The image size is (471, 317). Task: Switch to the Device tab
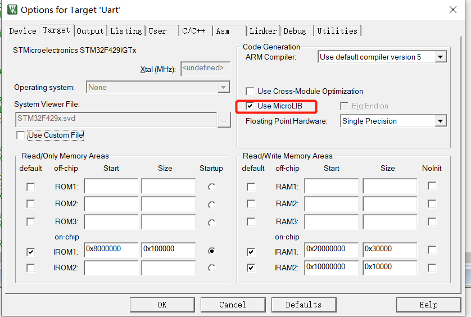click(x=23, y=31)
